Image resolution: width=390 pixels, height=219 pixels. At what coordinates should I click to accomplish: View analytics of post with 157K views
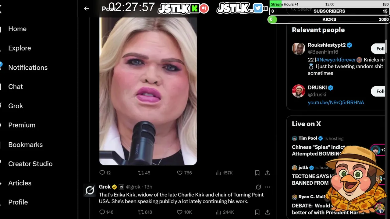[224, 173]
